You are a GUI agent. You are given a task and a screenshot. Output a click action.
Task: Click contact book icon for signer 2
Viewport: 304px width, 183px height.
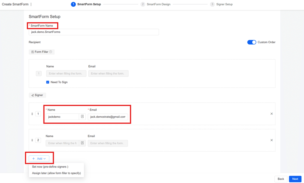82,143
